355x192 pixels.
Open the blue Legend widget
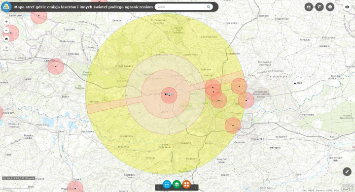click(167, 185)
